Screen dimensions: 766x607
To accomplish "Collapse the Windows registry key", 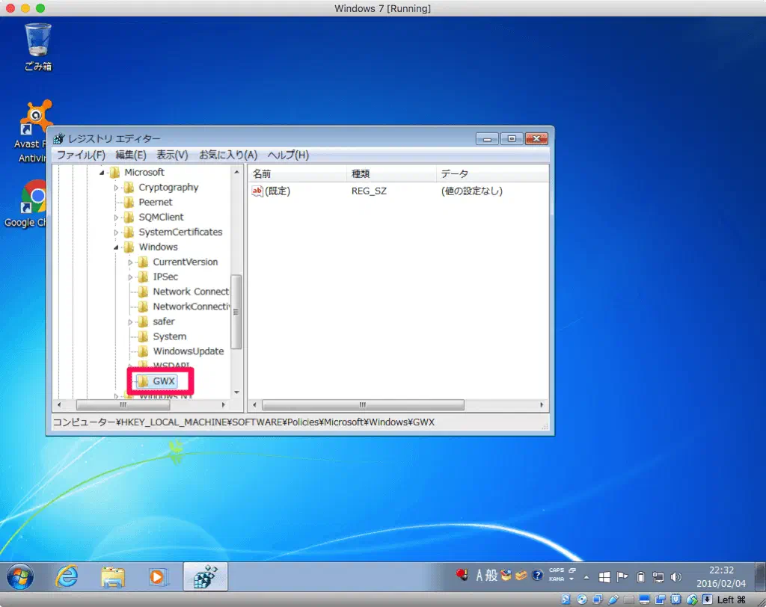I will coord(117,247).
